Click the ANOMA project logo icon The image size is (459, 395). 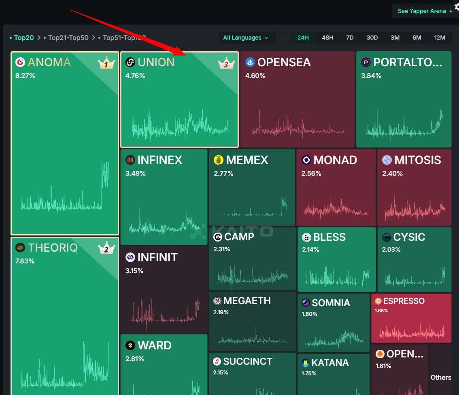pyautogui.click(x=20, y=62)
